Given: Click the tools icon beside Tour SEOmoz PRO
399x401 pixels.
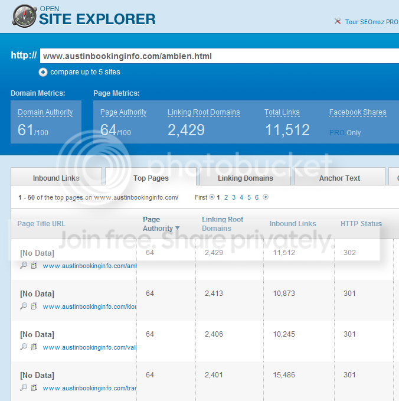Looking at the screenshot, I should [x=338, y=21].
